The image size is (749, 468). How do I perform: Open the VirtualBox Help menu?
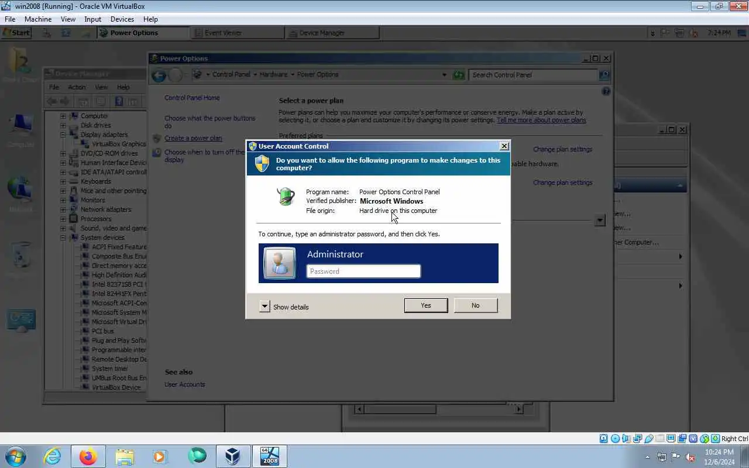[150, 19]
